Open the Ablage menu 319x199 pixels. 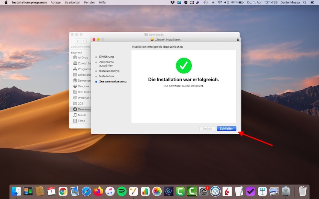point(56,3)
